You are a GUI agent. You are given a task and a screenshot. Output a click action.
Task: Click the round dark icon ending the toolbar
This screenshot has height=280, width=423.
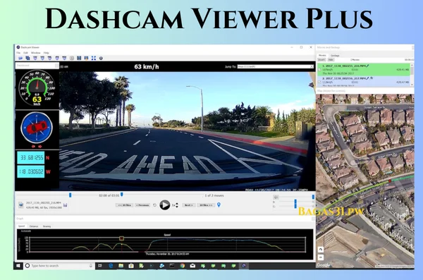point(101,58)
